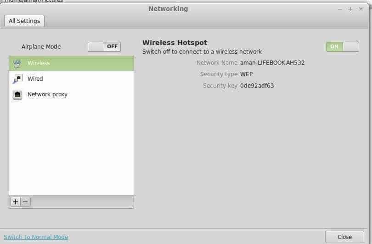The image size is (372, 244).
Task: Toggle the Airplane Mode switch
Action: [104, 47]
